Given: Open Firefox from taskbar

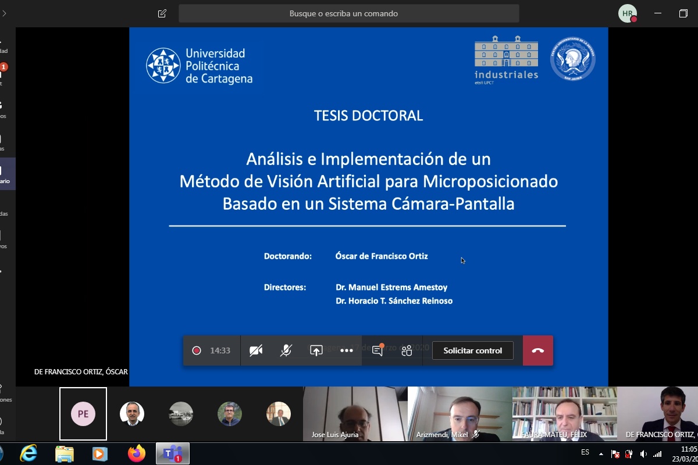Looking at the screenshot, I should [x=137, y=453].
